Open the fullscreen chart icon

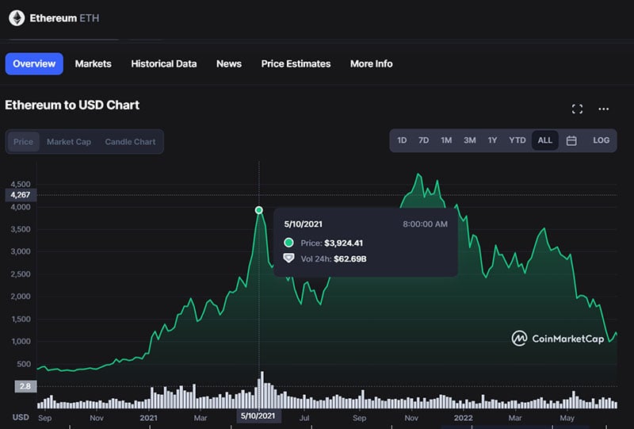click(x=578, y=109)
